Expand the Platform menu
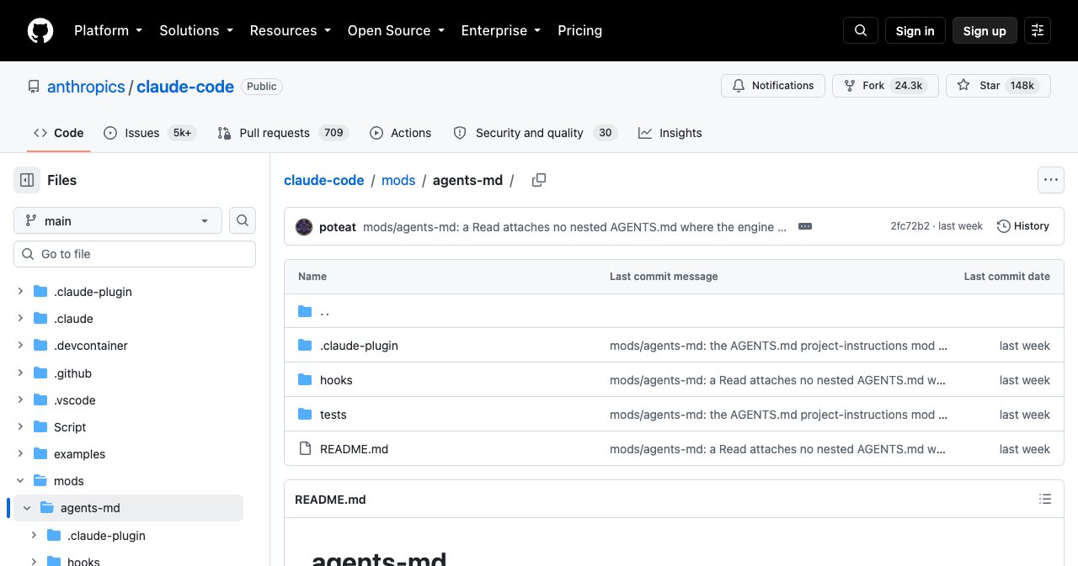Image resolution: width=1078 pixels, height=566 pixels. [x=109, y=30]
